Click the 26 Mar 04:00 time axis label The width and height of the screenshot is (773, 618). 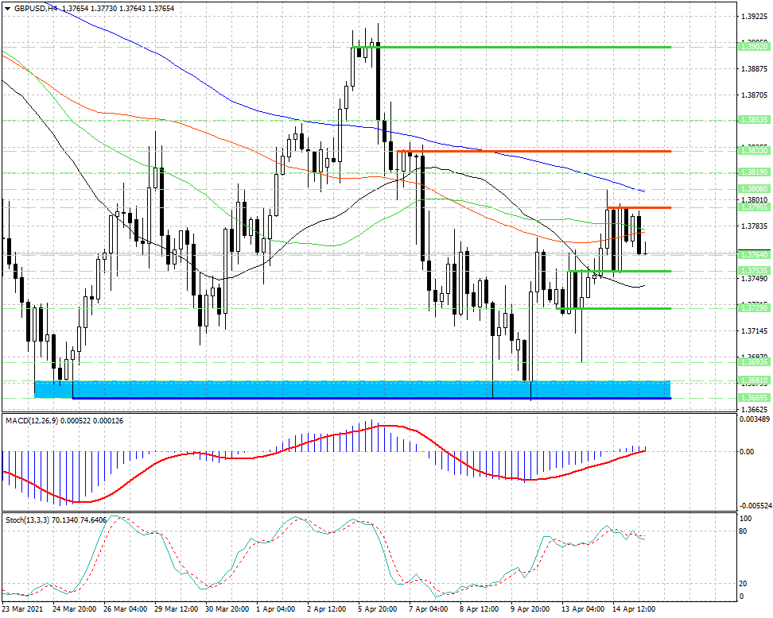pos(125,609)
